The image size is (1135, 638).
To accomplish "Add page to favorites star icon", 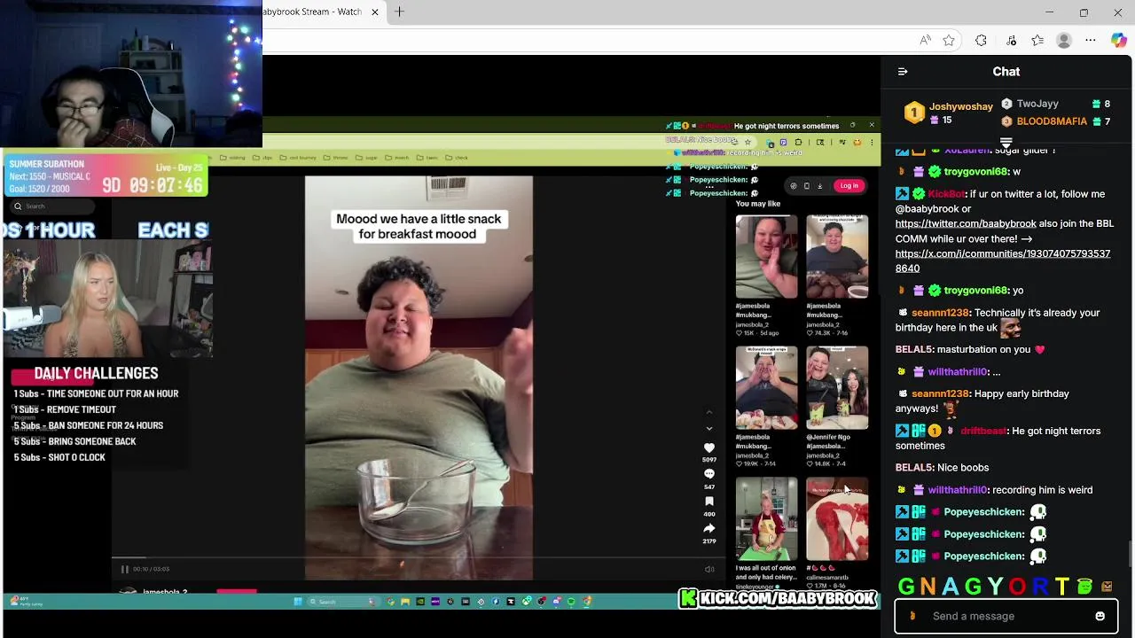I will point(949,41).
